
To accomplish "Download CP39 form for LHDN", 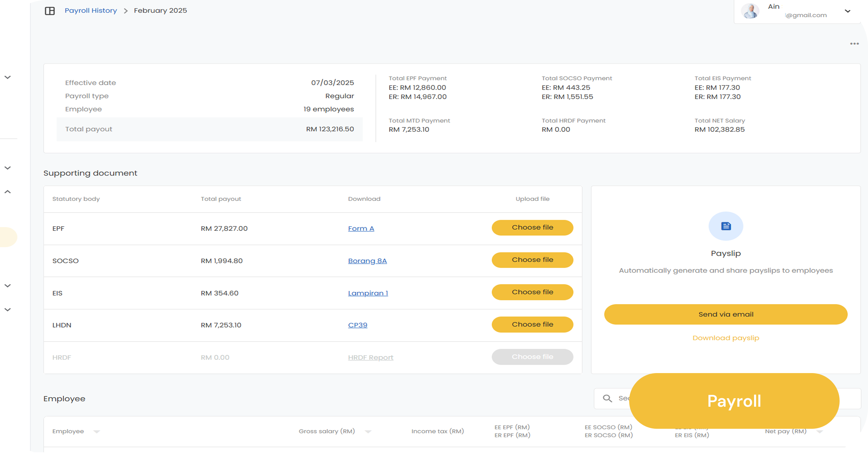I will click(357, 325).
